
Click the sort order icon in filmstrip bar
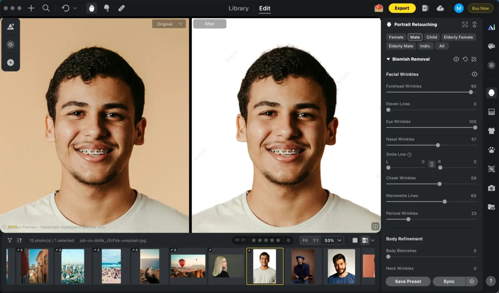click(x=19, y=240)
